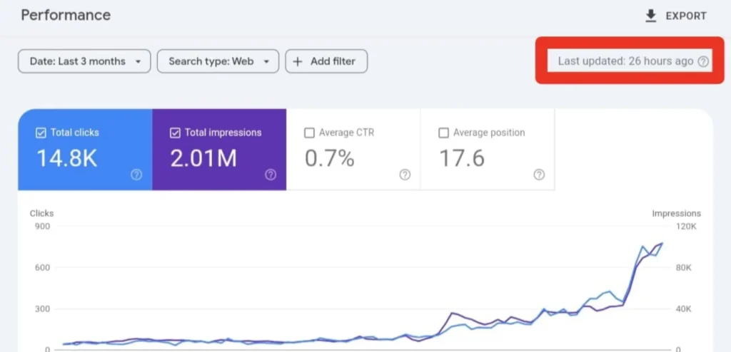
Task: Click the download arrow icon beside EXPORT
Action: pyautogui.click(x=650, y=16)
